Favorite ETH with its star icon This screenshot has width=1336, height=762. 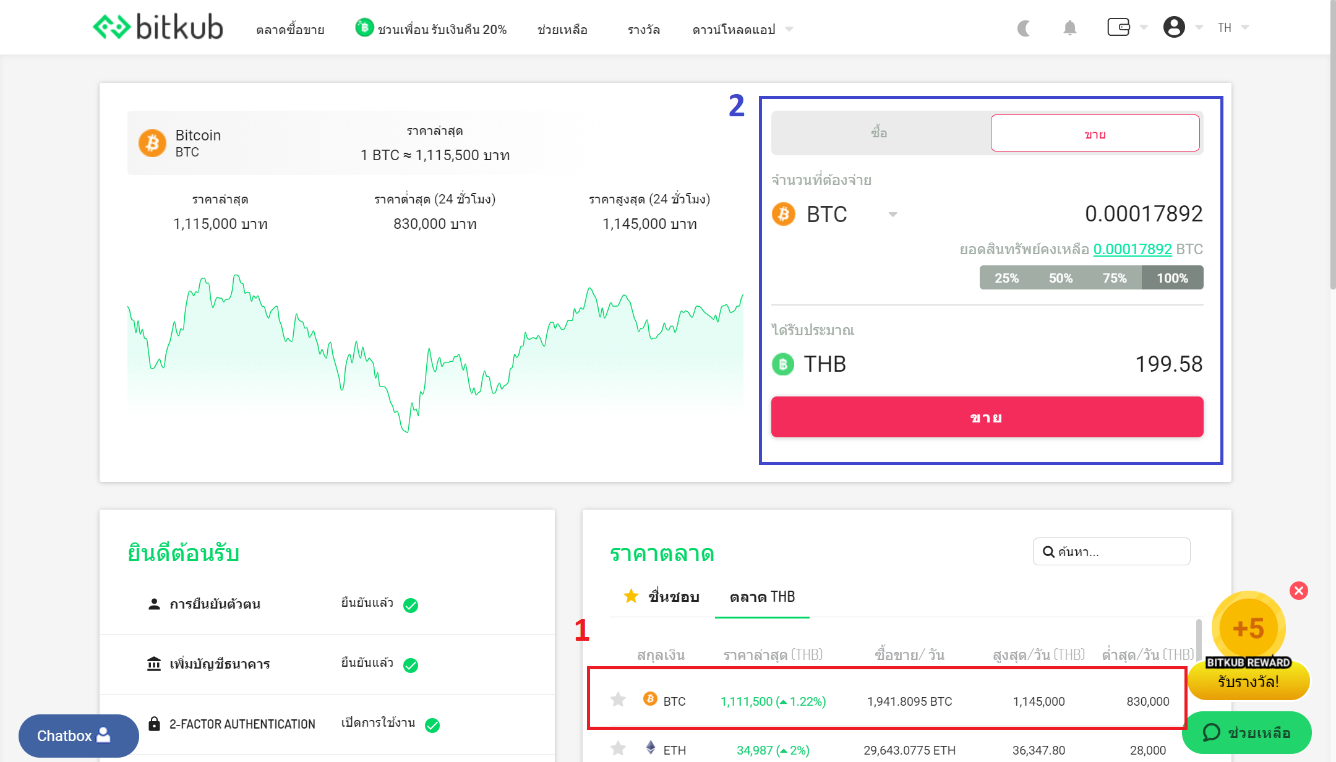pos(618,748)
